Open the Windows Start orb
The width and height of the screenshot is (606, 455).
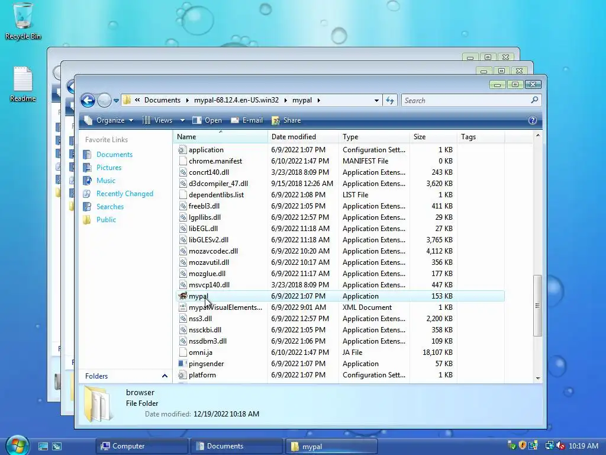tap(17, 446)
